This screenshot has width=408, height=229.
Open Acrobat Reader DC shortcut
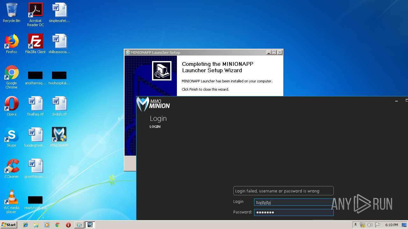click(35, 15)
